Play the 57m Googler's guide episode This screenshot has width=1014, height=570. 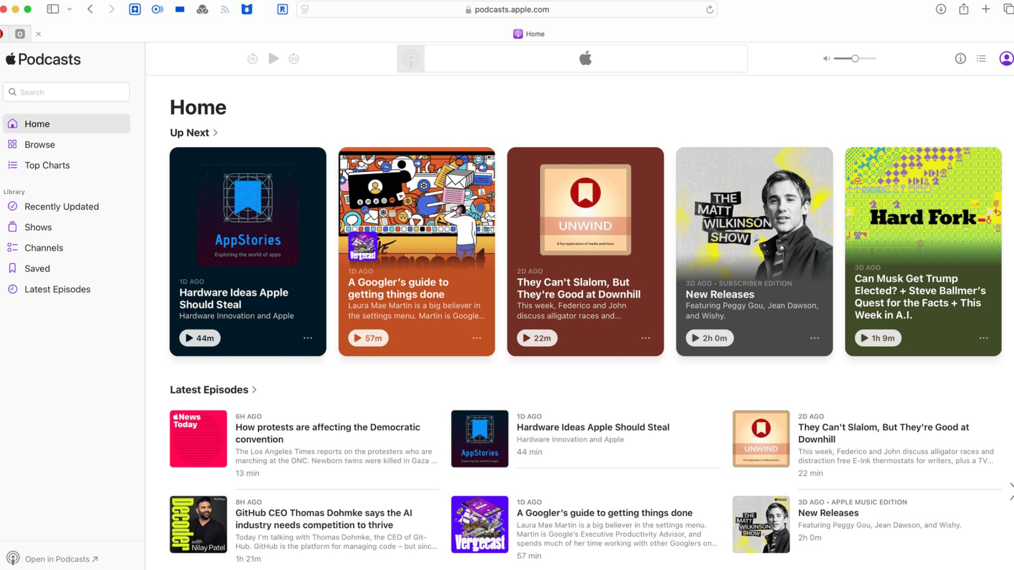point(368,338)
